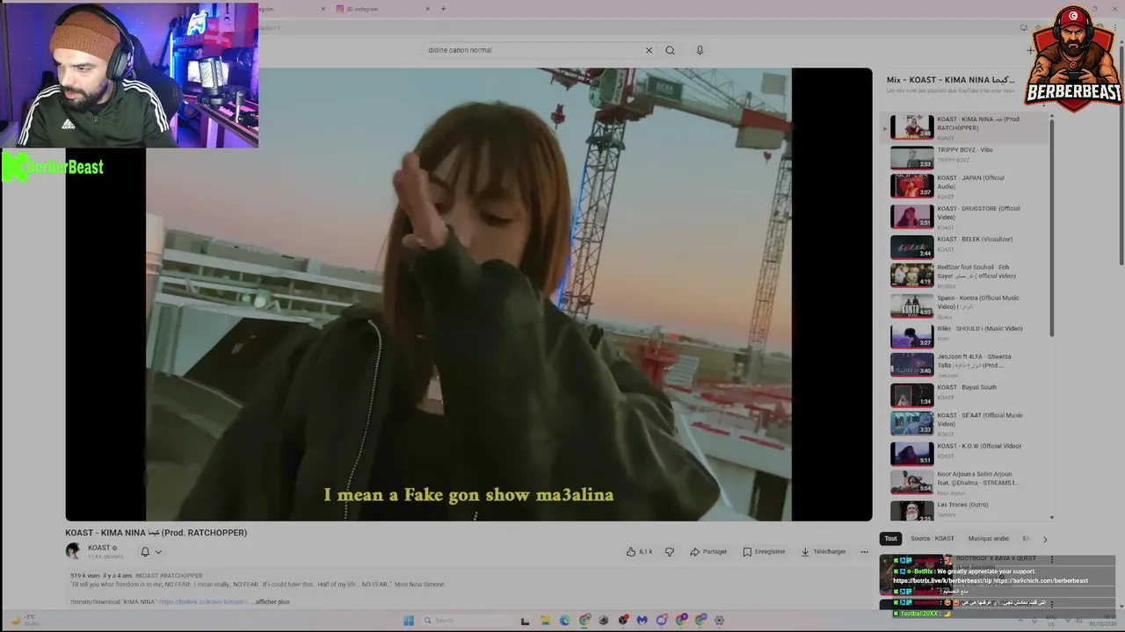Toggle the notification bell for KOAST
This screenshot has height=632, width=1125.
145,551
